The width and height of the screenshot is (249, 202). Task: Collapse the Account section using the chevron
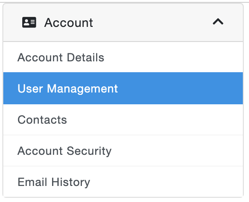click(x=218, y=22)
